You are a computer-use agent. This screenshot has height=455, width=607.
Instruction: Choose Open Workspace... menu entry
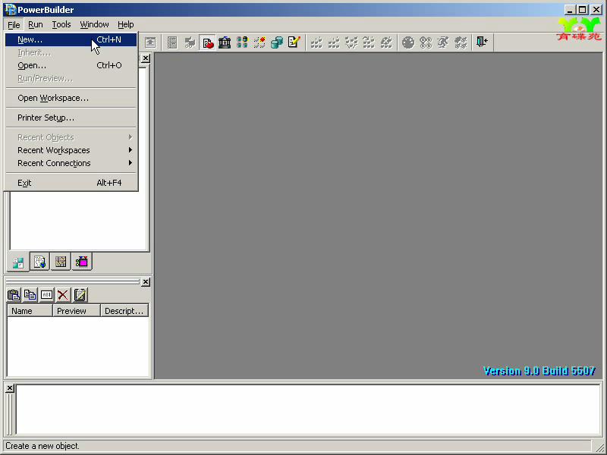(71, 98)
